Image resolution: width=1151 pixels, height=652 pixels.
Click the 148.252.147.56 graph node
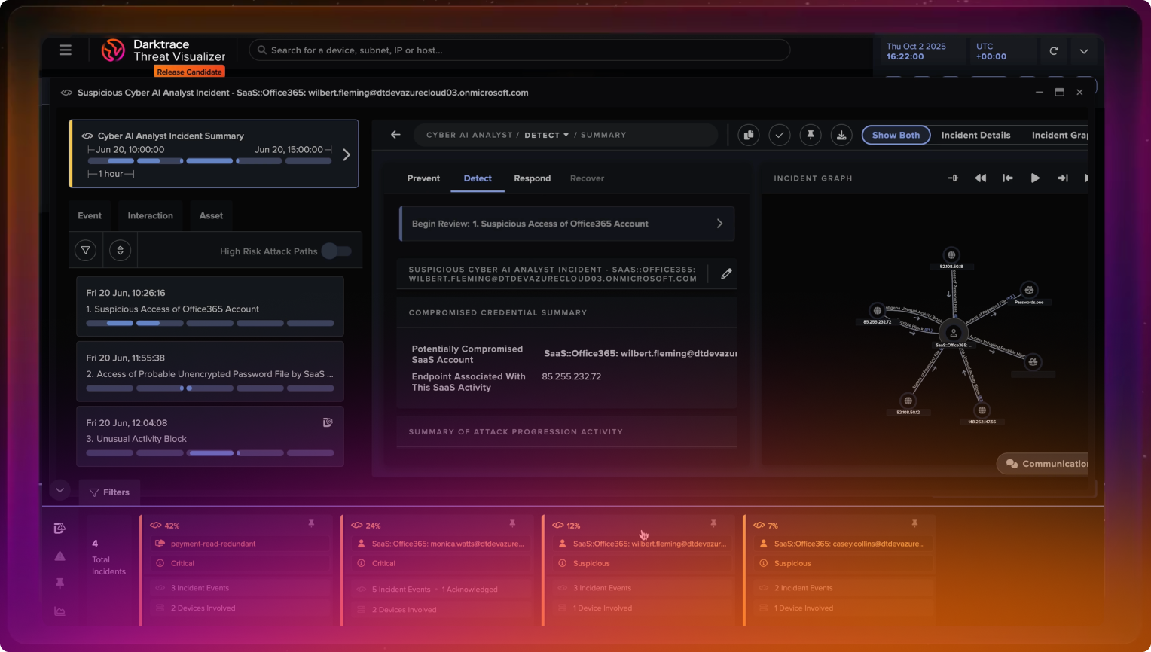click(982, 410)
